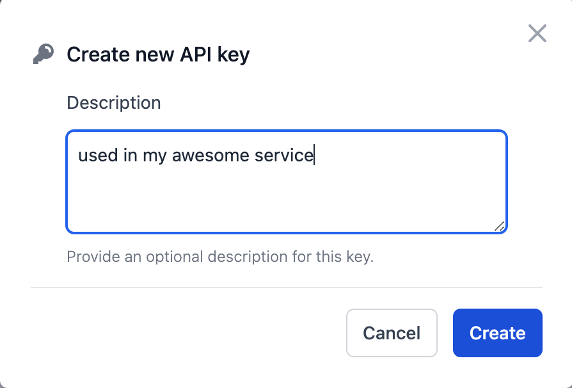Image resolution: width=572 pixels, height=388 pixels.
Task: Click the 'Create new API key' heading
Action: [158, 54]
